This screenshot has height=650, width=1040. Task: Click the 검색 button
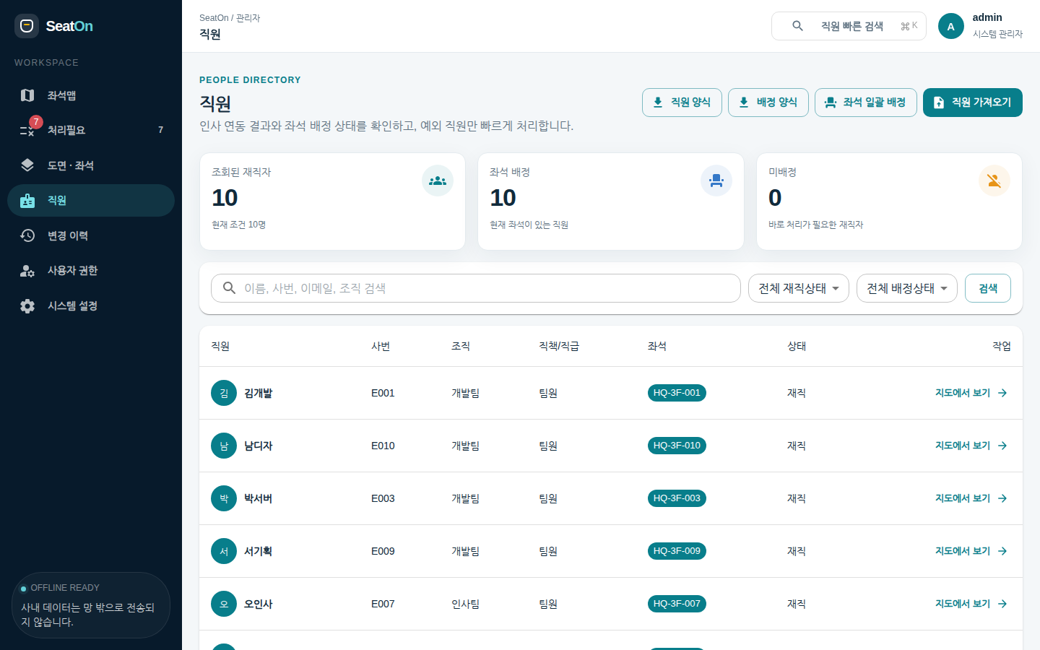[x=988, y=288]
